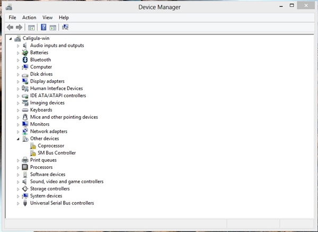Select Mice and other pointing devices label
Viewport: 318px width, 232px height.
(x=64, y=117)
